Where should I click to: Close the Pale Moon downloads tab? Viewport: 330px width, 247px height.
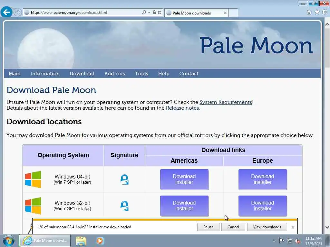[225, 13]
